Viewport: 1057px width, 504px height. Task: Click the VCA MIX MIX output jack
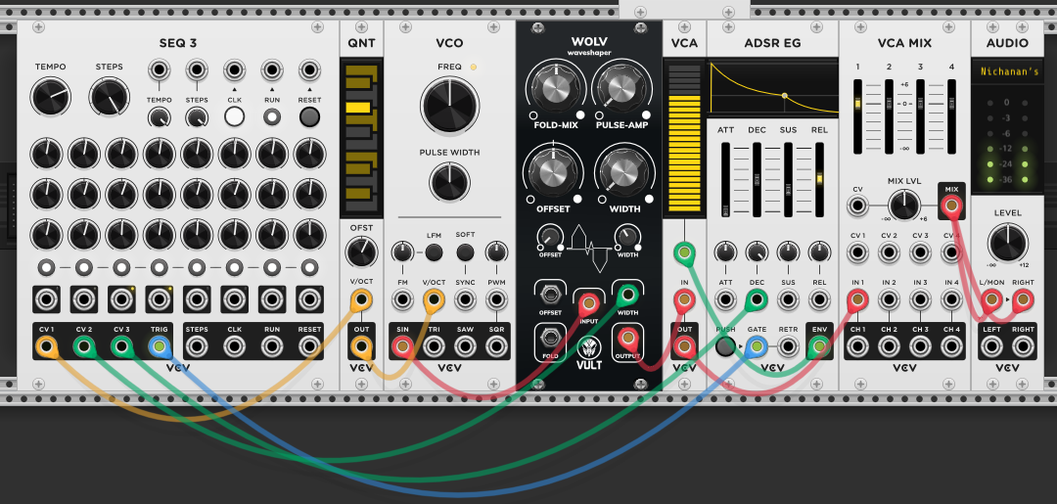952,206
